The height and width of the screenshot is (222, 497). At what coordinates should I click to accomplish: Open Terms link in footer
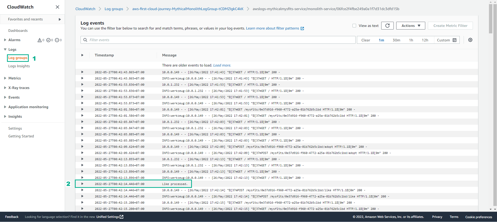[x=454, y=217]
